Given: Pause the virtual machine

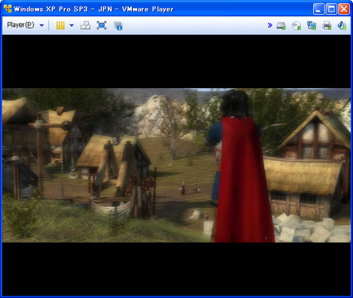Looking at the screenshot, I should pos(60,25).
